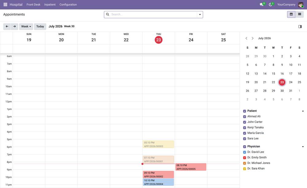Toggle the calendar side panel icon
Screen dimensions: 307x188
pyautogui.click(x=300, y=27)
